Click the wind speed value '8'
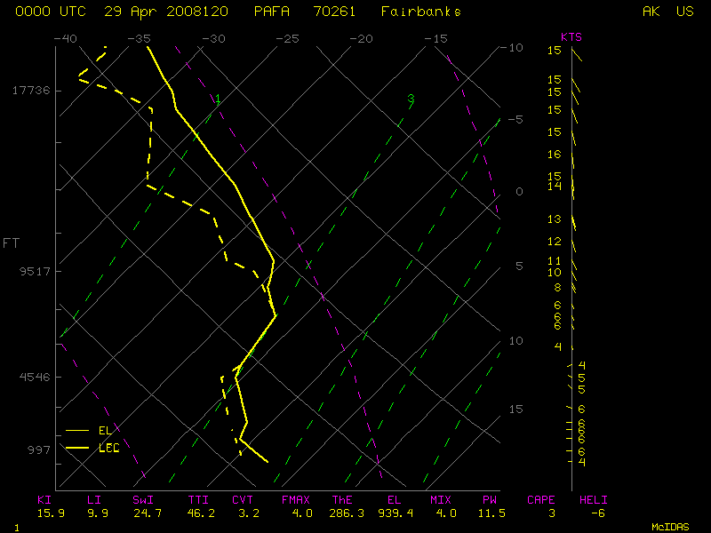The height and width of the screenshot is (533, 711). tap(558, 288)
